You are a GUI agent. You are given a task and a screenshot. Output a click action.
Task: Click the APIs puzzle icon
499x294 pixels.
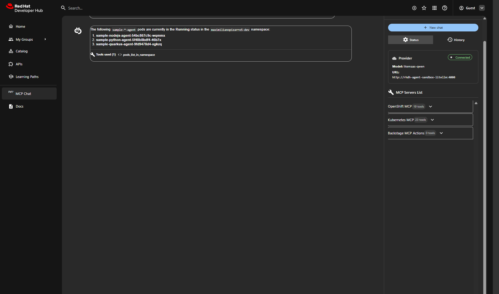point(11,64)
